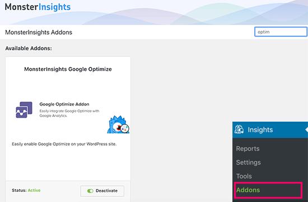Image resolution: width=308 pixels, height=202 pixels.
Task: Click the 'MonsterInsights Google Optimize' card title
Action: (x=68, y=69)
